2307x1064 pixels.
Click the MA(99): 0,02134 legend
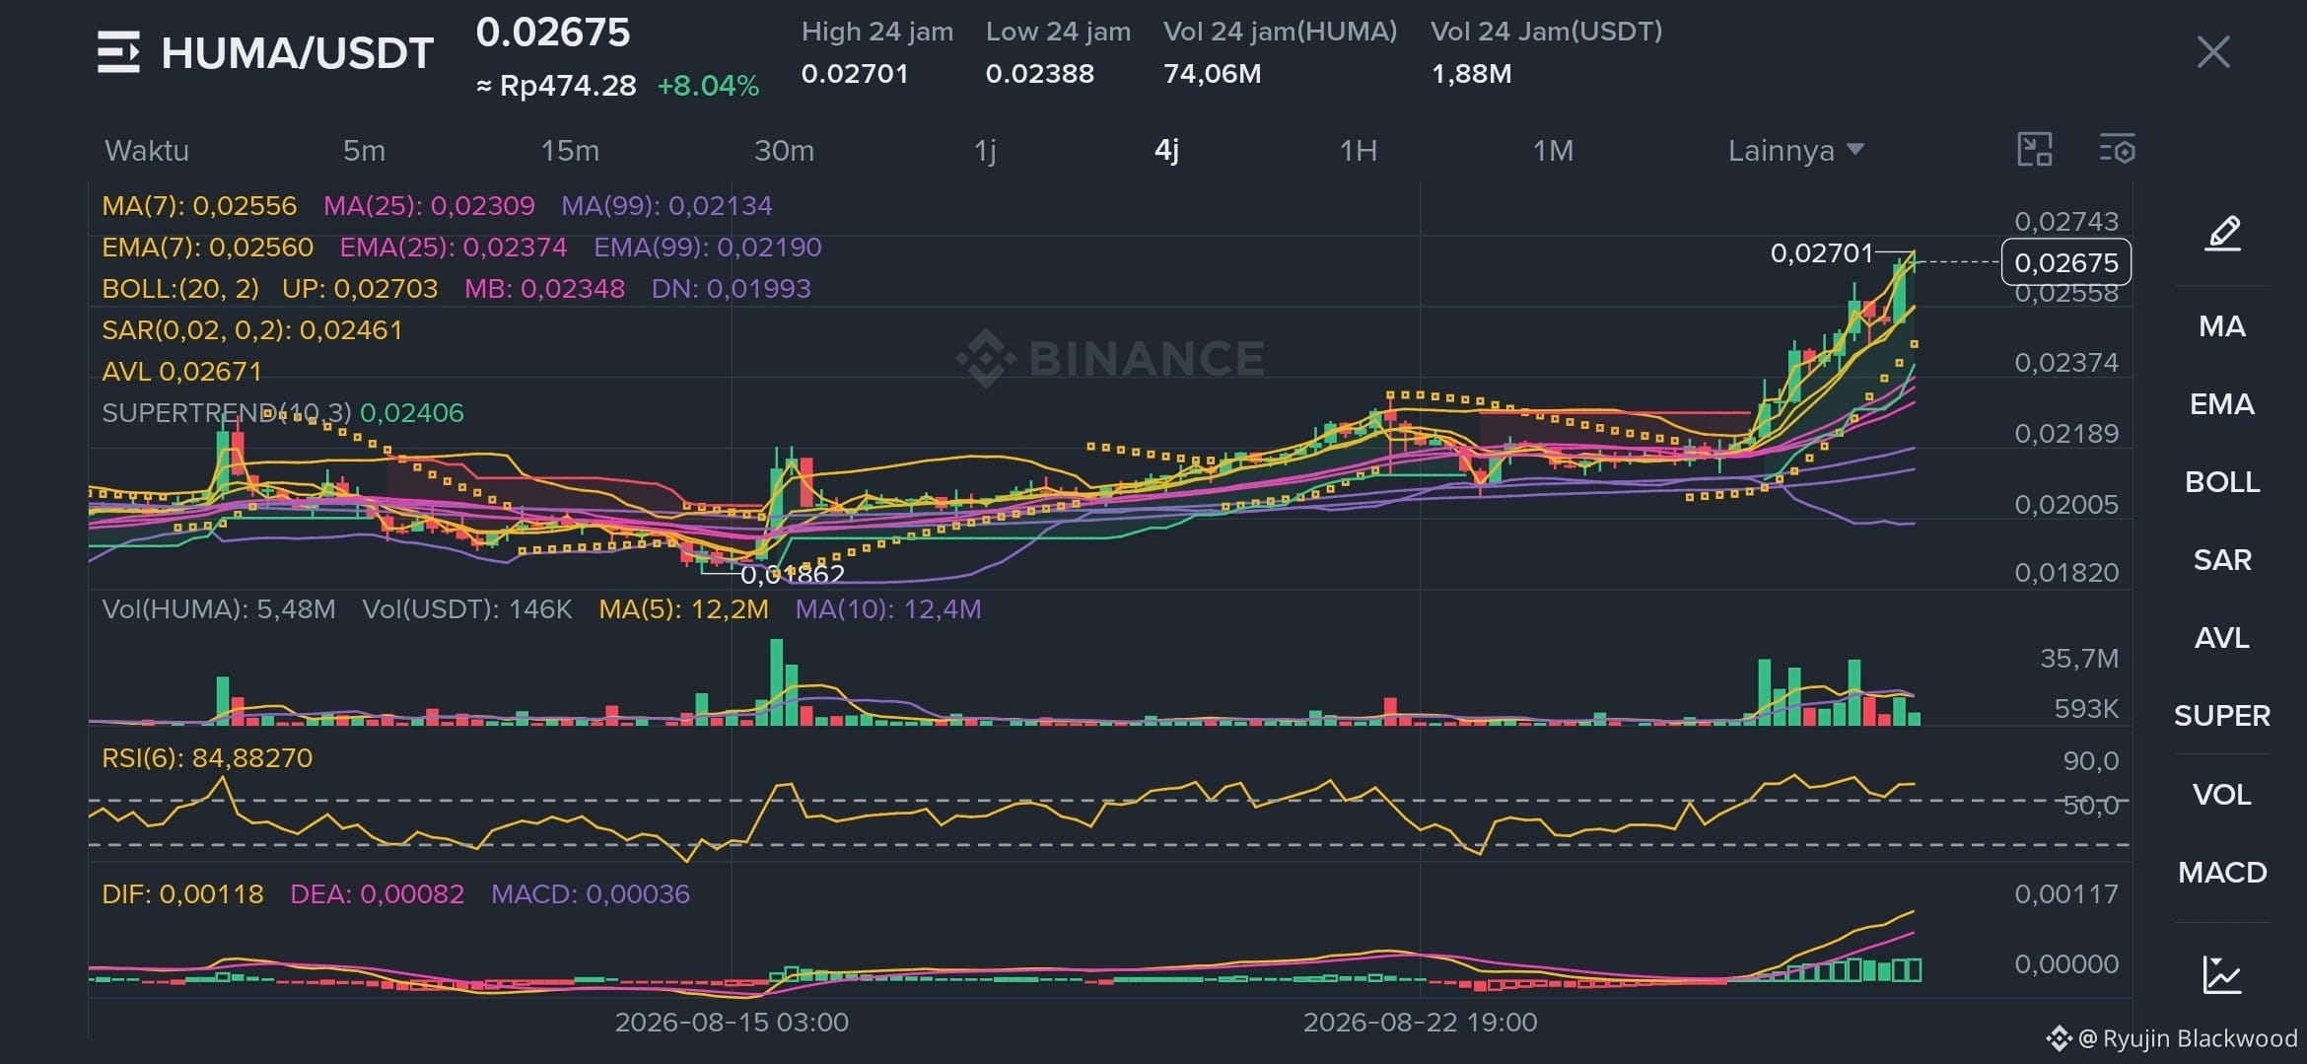click(x=667, y=206)
